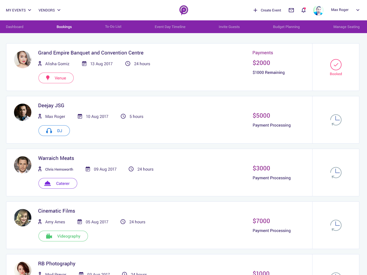Click Alisha Gomiz's profile photo
This screenshot has height=275, width=367.
(x=23, y=60)
